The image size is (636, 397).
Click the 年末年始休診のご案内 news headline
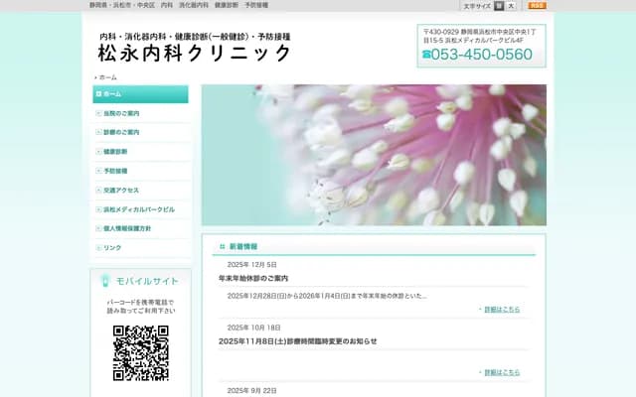[x=253, y=278]
